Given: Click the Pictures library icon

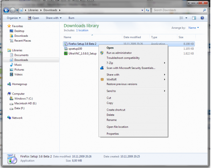Looking at the screenshot, I should pyautogui.click(x=12, y=70).
